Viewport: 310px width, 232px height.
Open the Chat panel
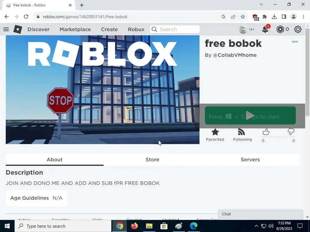click(x=261, y=214)
